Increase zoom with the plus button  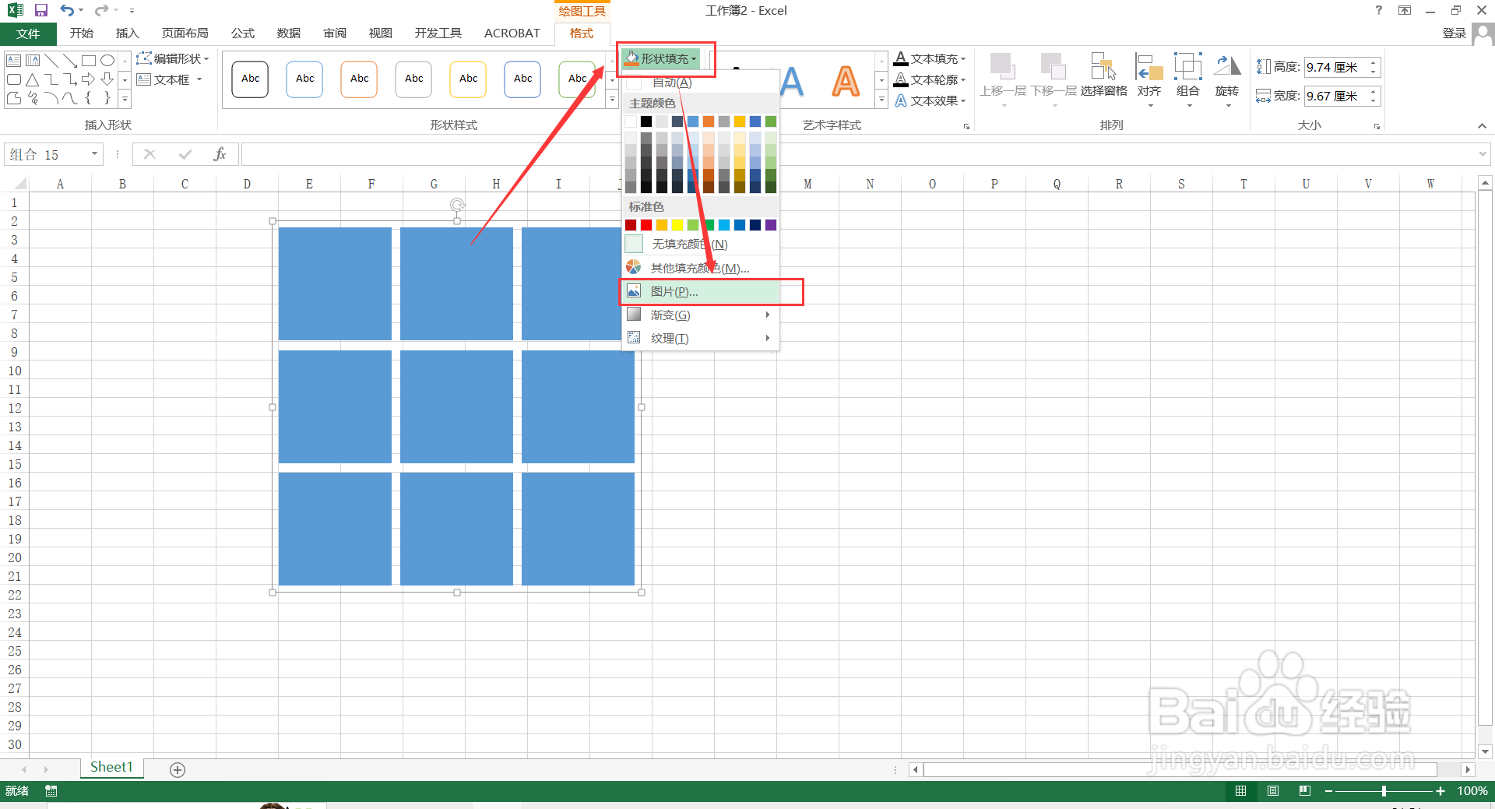pos(1440,791)
